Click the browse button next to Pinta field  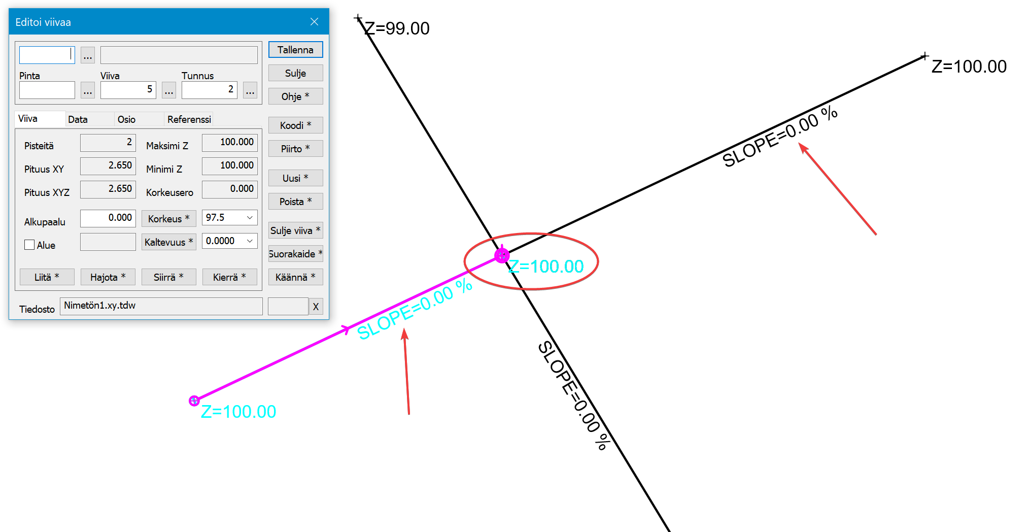(88, 91)
